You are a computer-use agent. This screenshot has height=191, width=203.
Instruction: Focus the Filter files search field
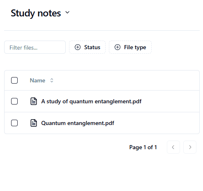tap(35, 47)
